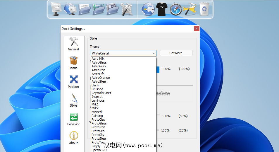Open the pictures folder dock icon
Image resolution: width=279 pixels, height=152 pixels.
coord(113,9)
